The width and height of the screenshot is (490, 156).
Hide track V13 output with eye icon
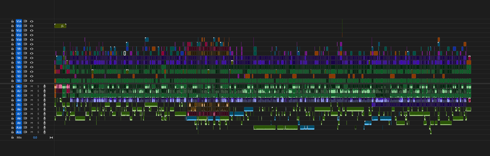coord(31,26)
